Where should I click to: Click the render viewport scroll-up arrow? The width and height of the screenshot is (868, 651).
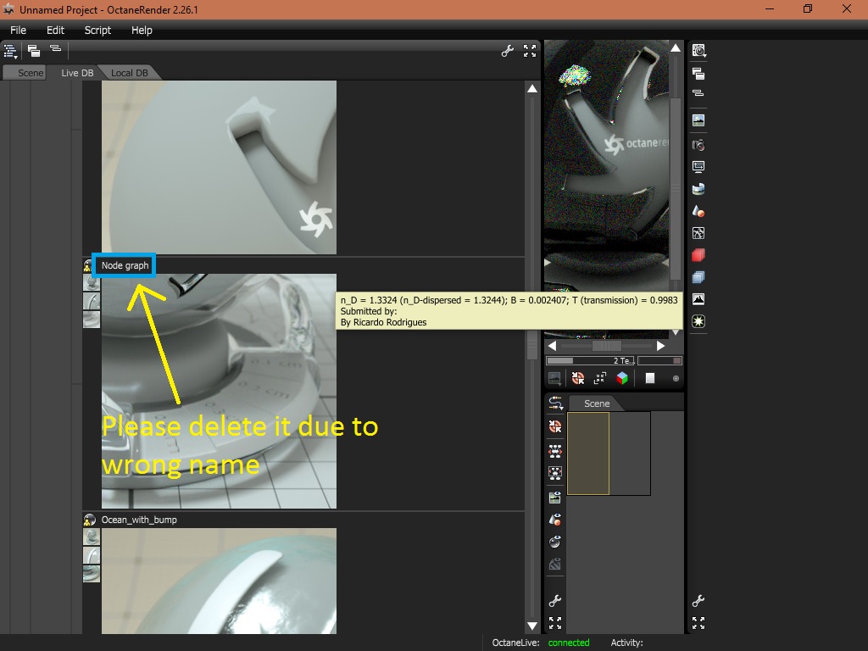676,48
